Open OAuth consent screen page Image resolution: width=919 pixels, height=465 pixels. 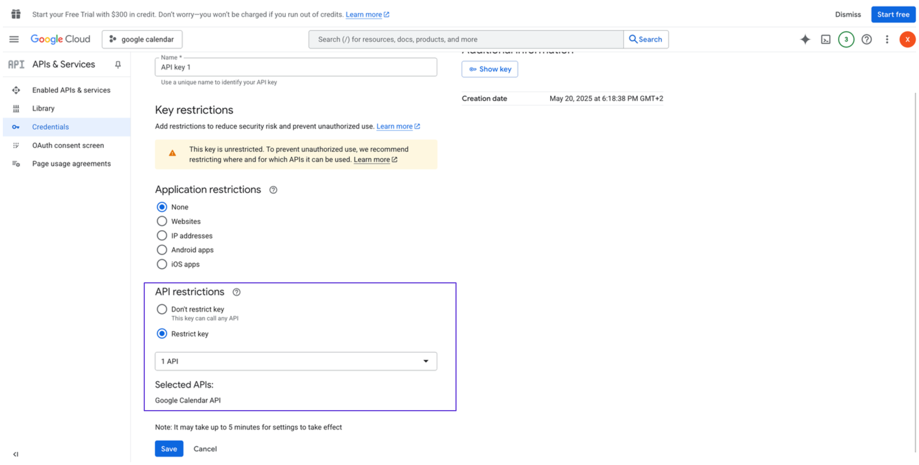[x=68, y=145]
